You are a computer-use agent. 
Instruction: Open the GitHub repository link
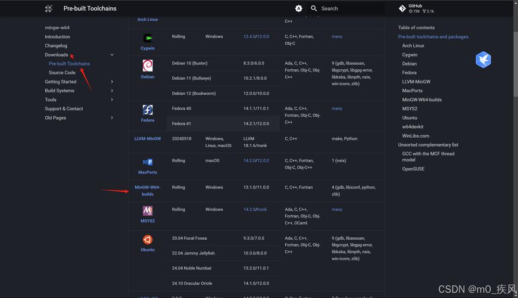click(417, 8)
